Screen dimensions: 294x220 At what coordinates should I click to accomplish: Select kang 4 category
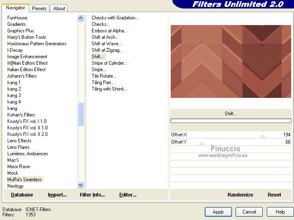[14, 102]
